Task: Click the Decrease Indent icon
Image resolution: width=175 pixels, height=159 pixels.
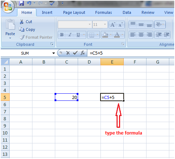Action: pyautogui.click(x=159, y=35)
